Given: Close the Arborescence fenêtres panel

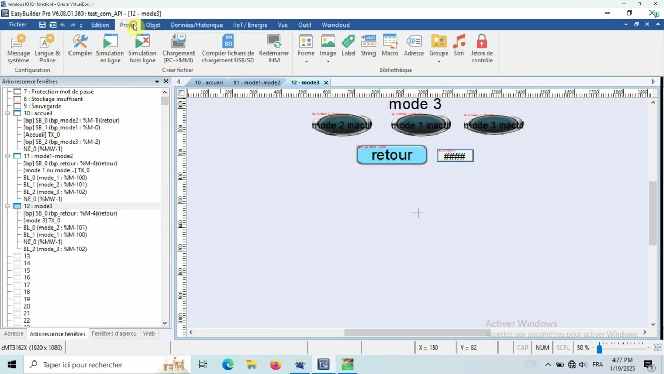Looking at the screenshot, I should (166, 82).
